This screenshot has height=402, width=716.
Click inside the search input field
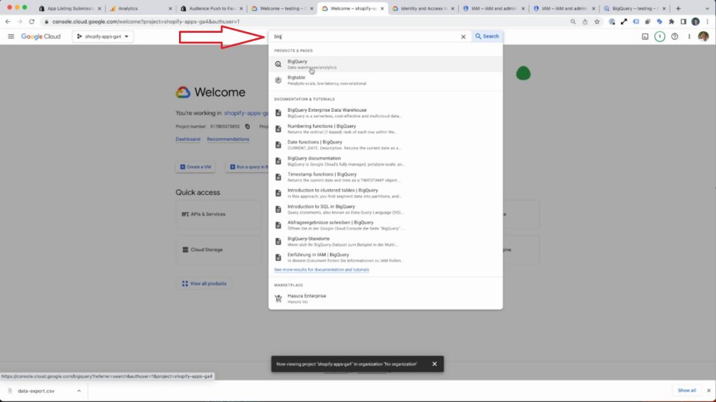[x=365, y=36]
